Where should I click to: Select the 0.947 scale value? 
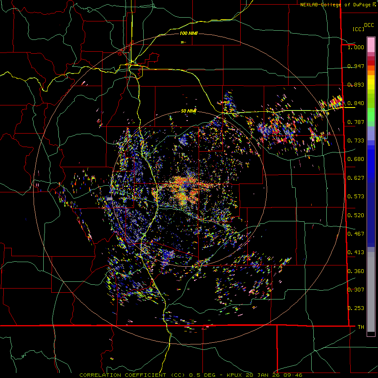(x=356, y=66)
